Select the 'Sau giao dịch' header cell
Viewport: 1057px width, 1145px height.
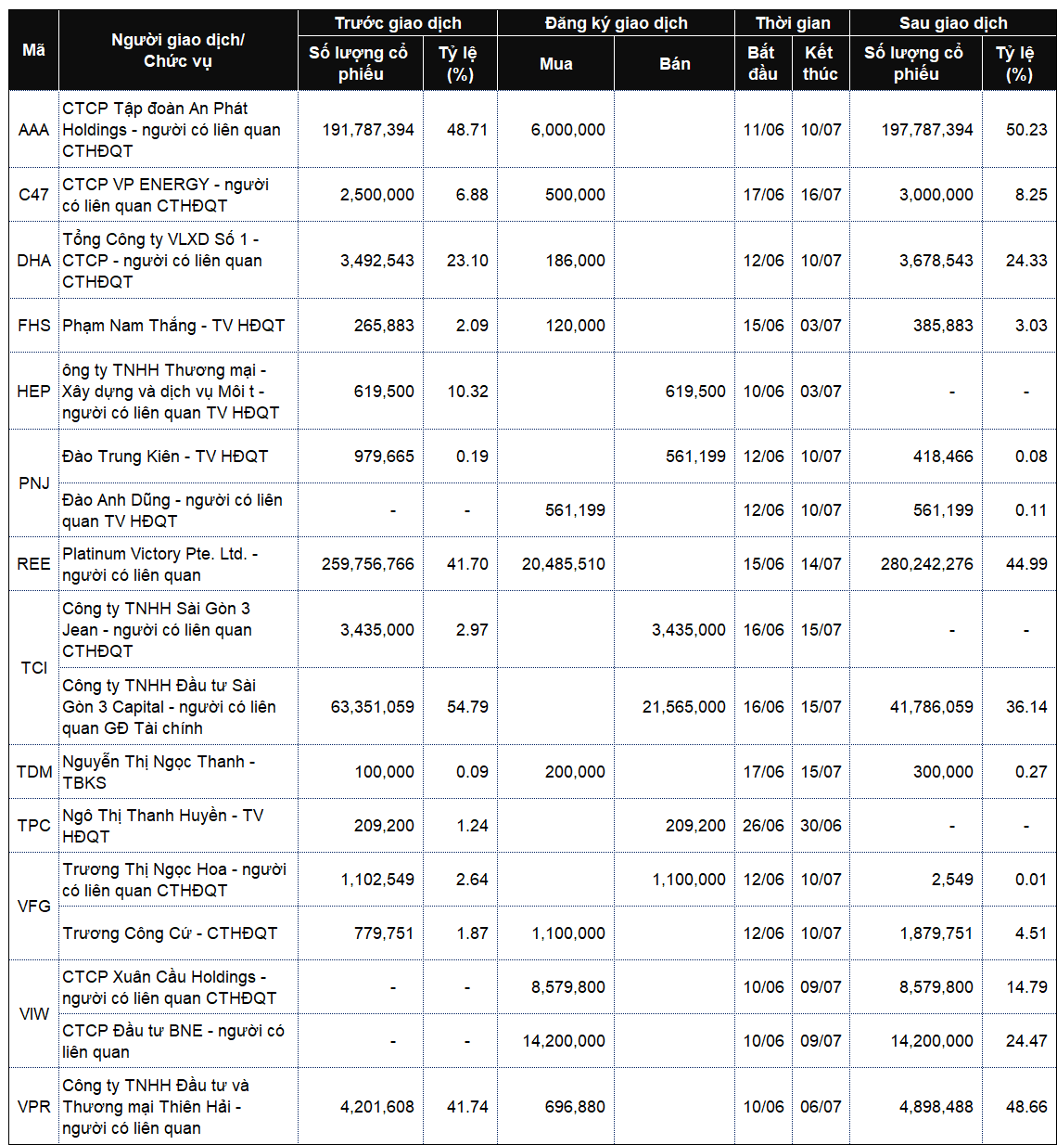point(953,23)
